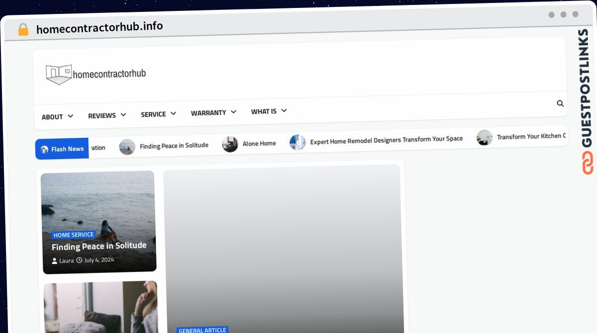Open the SERVICE menu item
The image size is (597, 333).
point(153,114)
